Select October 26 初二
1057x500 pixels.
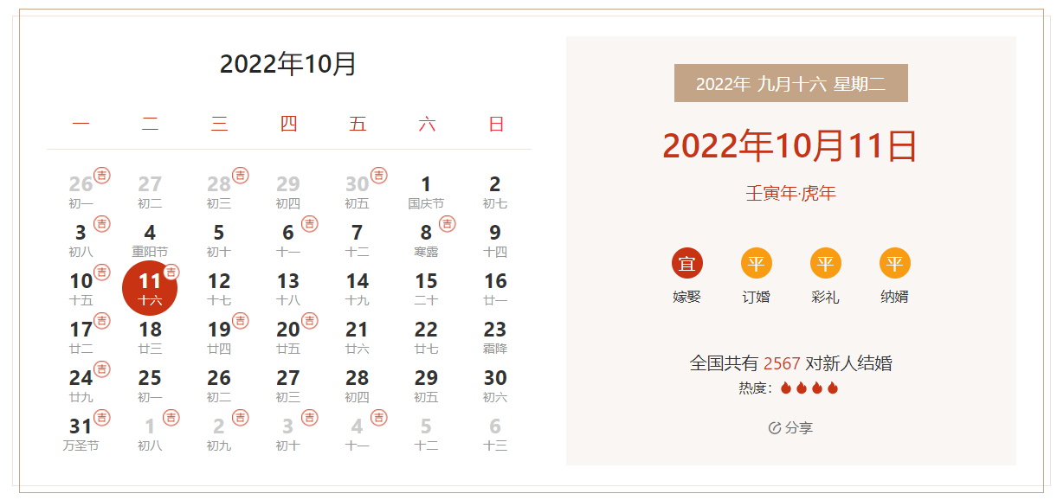tap(219, 386)
